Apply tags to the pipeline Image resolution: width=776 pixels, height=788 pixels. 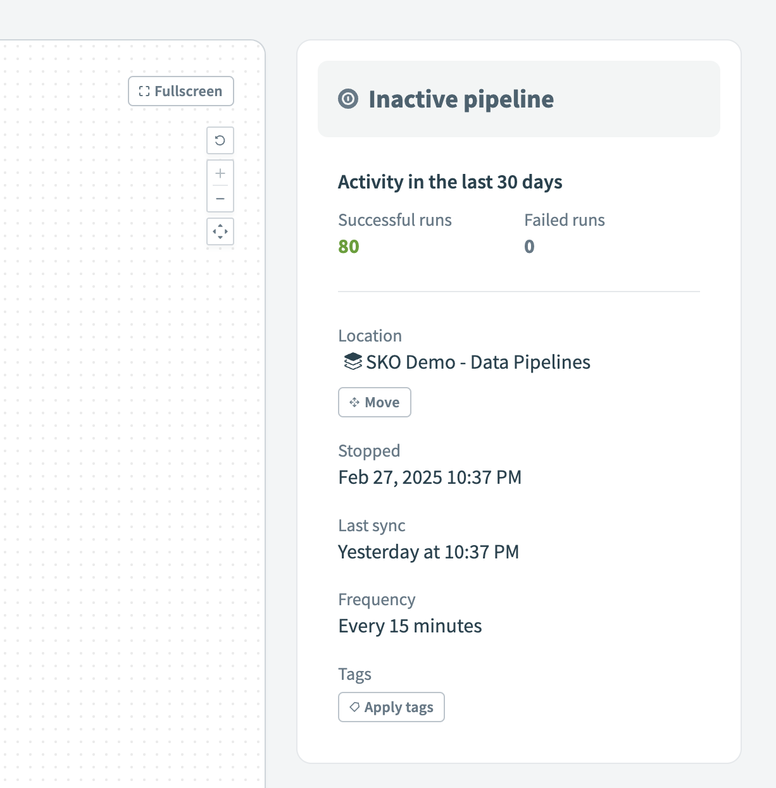coord(391,707)
